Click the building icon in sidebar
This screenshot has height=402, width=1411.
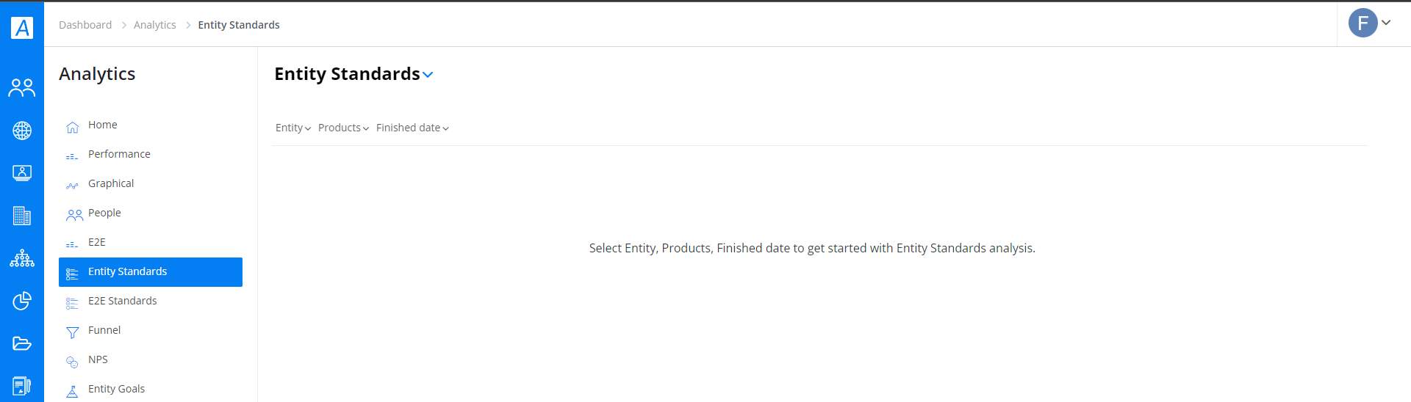click(22, 216)
